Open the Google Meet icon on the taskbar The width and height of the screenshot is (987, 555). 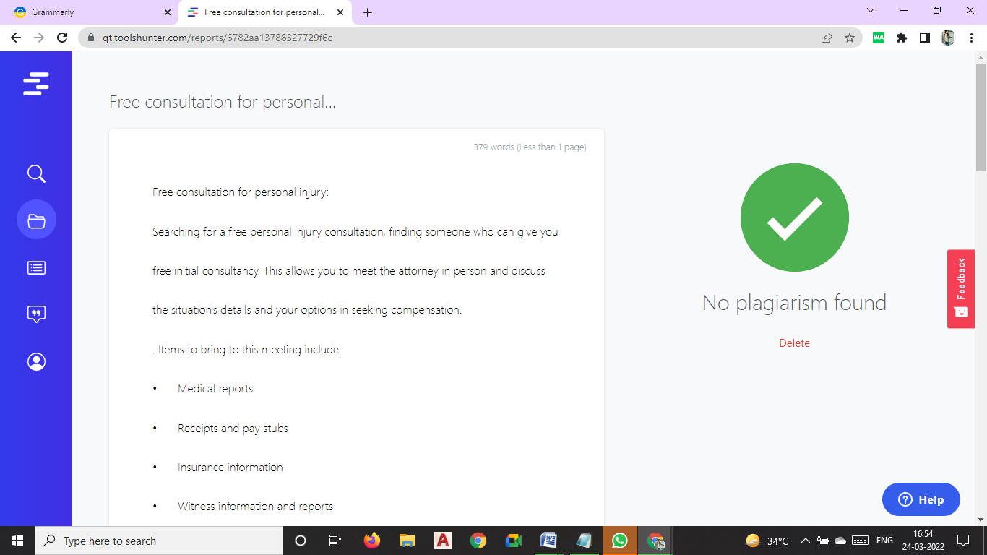513,541
